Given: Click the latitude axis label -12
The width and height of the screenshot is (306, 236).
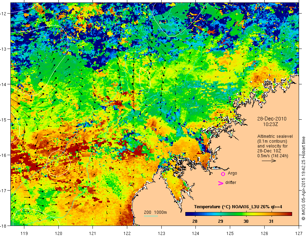Looking at the screenshot, I should click(x=3, y=14).
